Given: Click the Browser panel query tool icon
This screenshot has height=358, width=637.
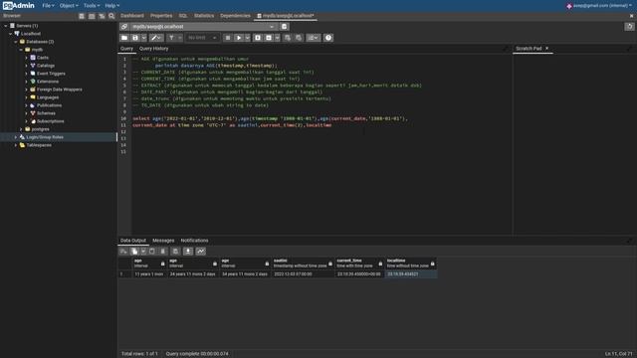Looking at the screenshot, I should (x=82, y=16).
